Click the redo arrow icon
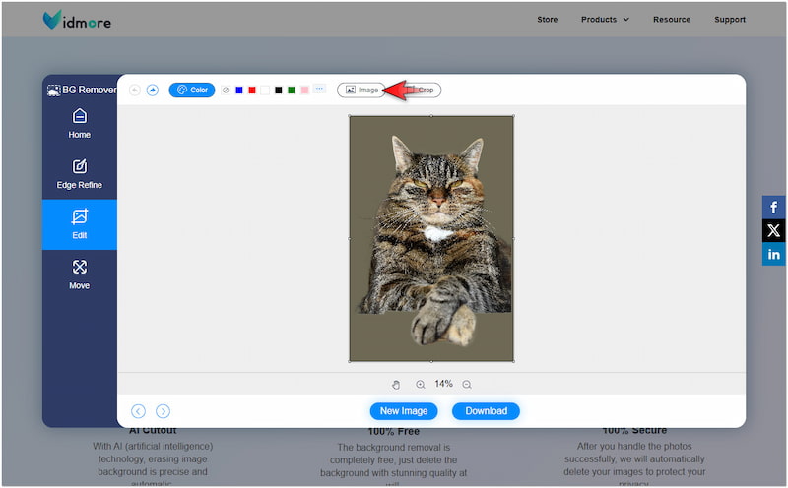788x488 pixels. 153,90
